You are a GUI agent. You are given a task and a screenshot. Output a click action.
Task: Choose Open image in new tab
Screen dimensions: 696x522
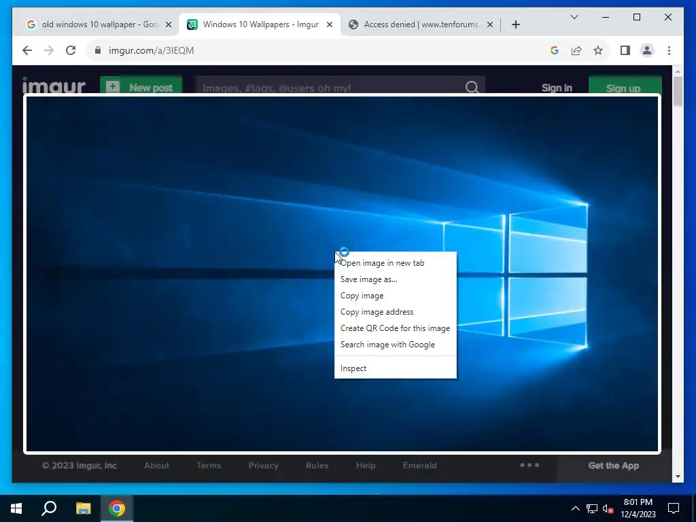[395, 263]
